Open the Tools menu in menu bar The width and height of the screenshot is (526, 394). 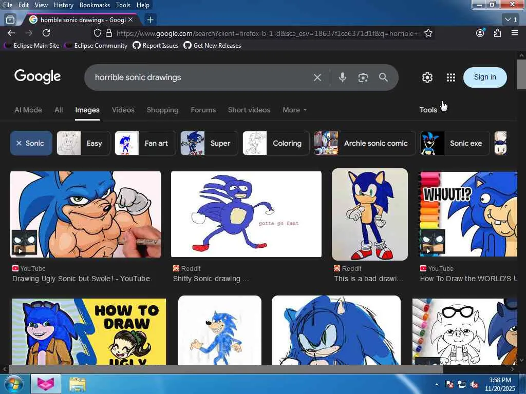tap(123, 5)
